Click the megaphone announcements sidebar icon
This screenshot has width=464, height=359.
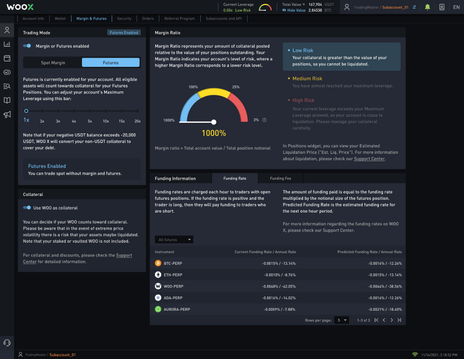point(7,114)
